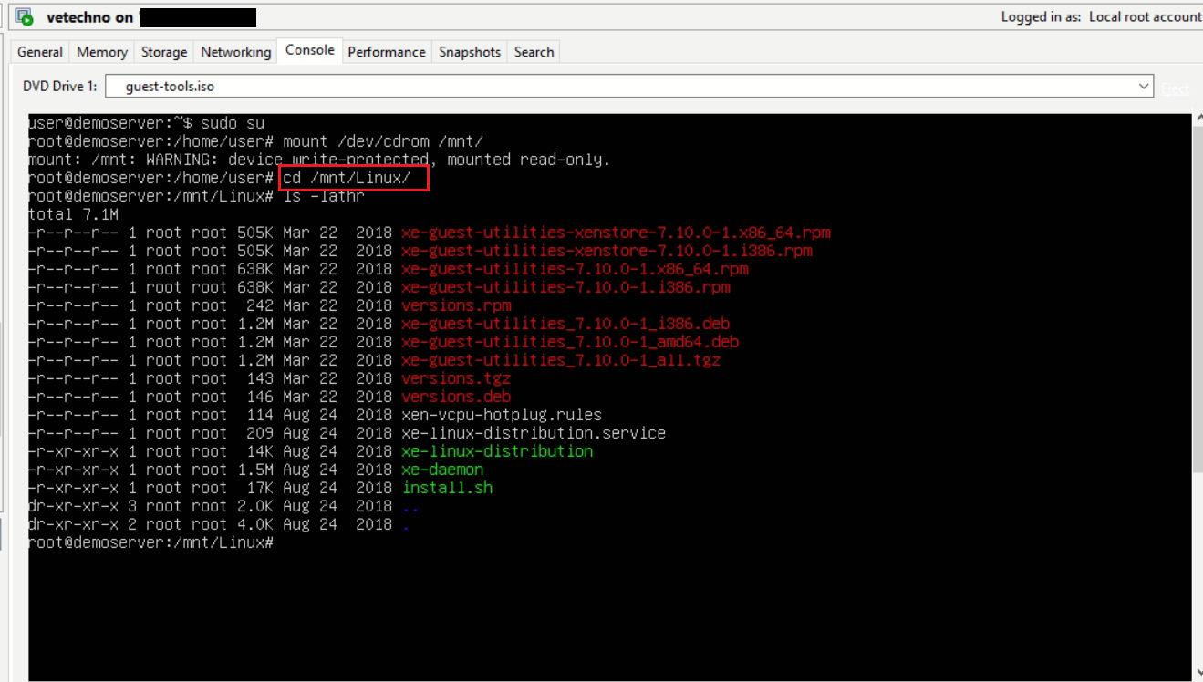Switch to the Performance tab
Viewport: 1203px width, 682px height.
tap(387, 52)
